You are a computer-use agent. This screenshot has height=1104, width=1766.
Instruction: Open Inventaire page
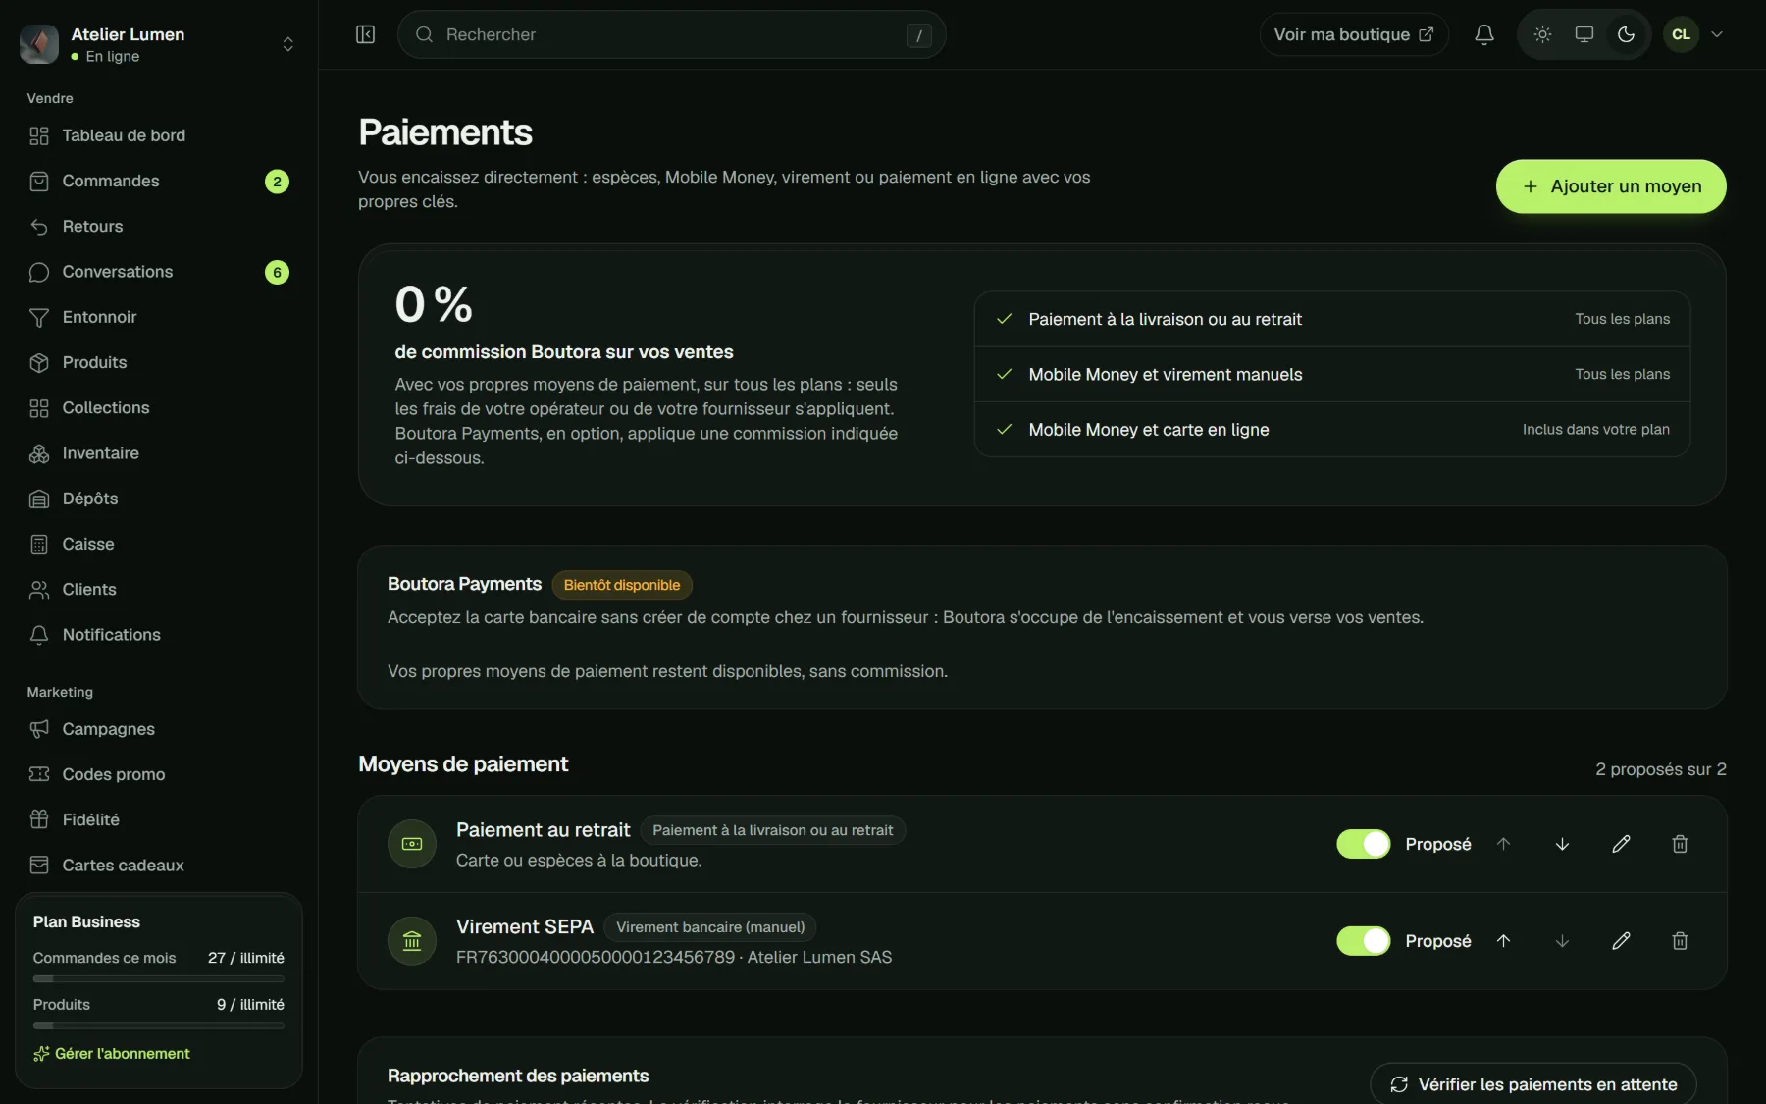(x=158, y=453)
